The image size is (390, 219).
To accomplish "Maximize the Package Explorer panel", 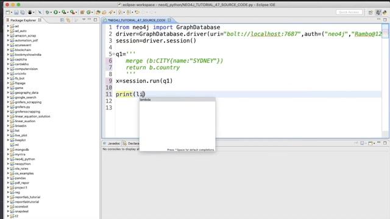I will [x=96, y=20].
